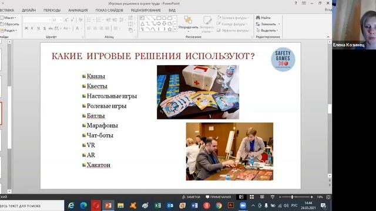The width and height of the screenshot is (376, 211).
Task: Open Excel from the taskbar
Action: [x=157, y=206]
